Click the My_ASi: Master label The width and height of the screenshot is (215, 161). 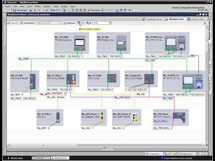click(x=56, y=97)
